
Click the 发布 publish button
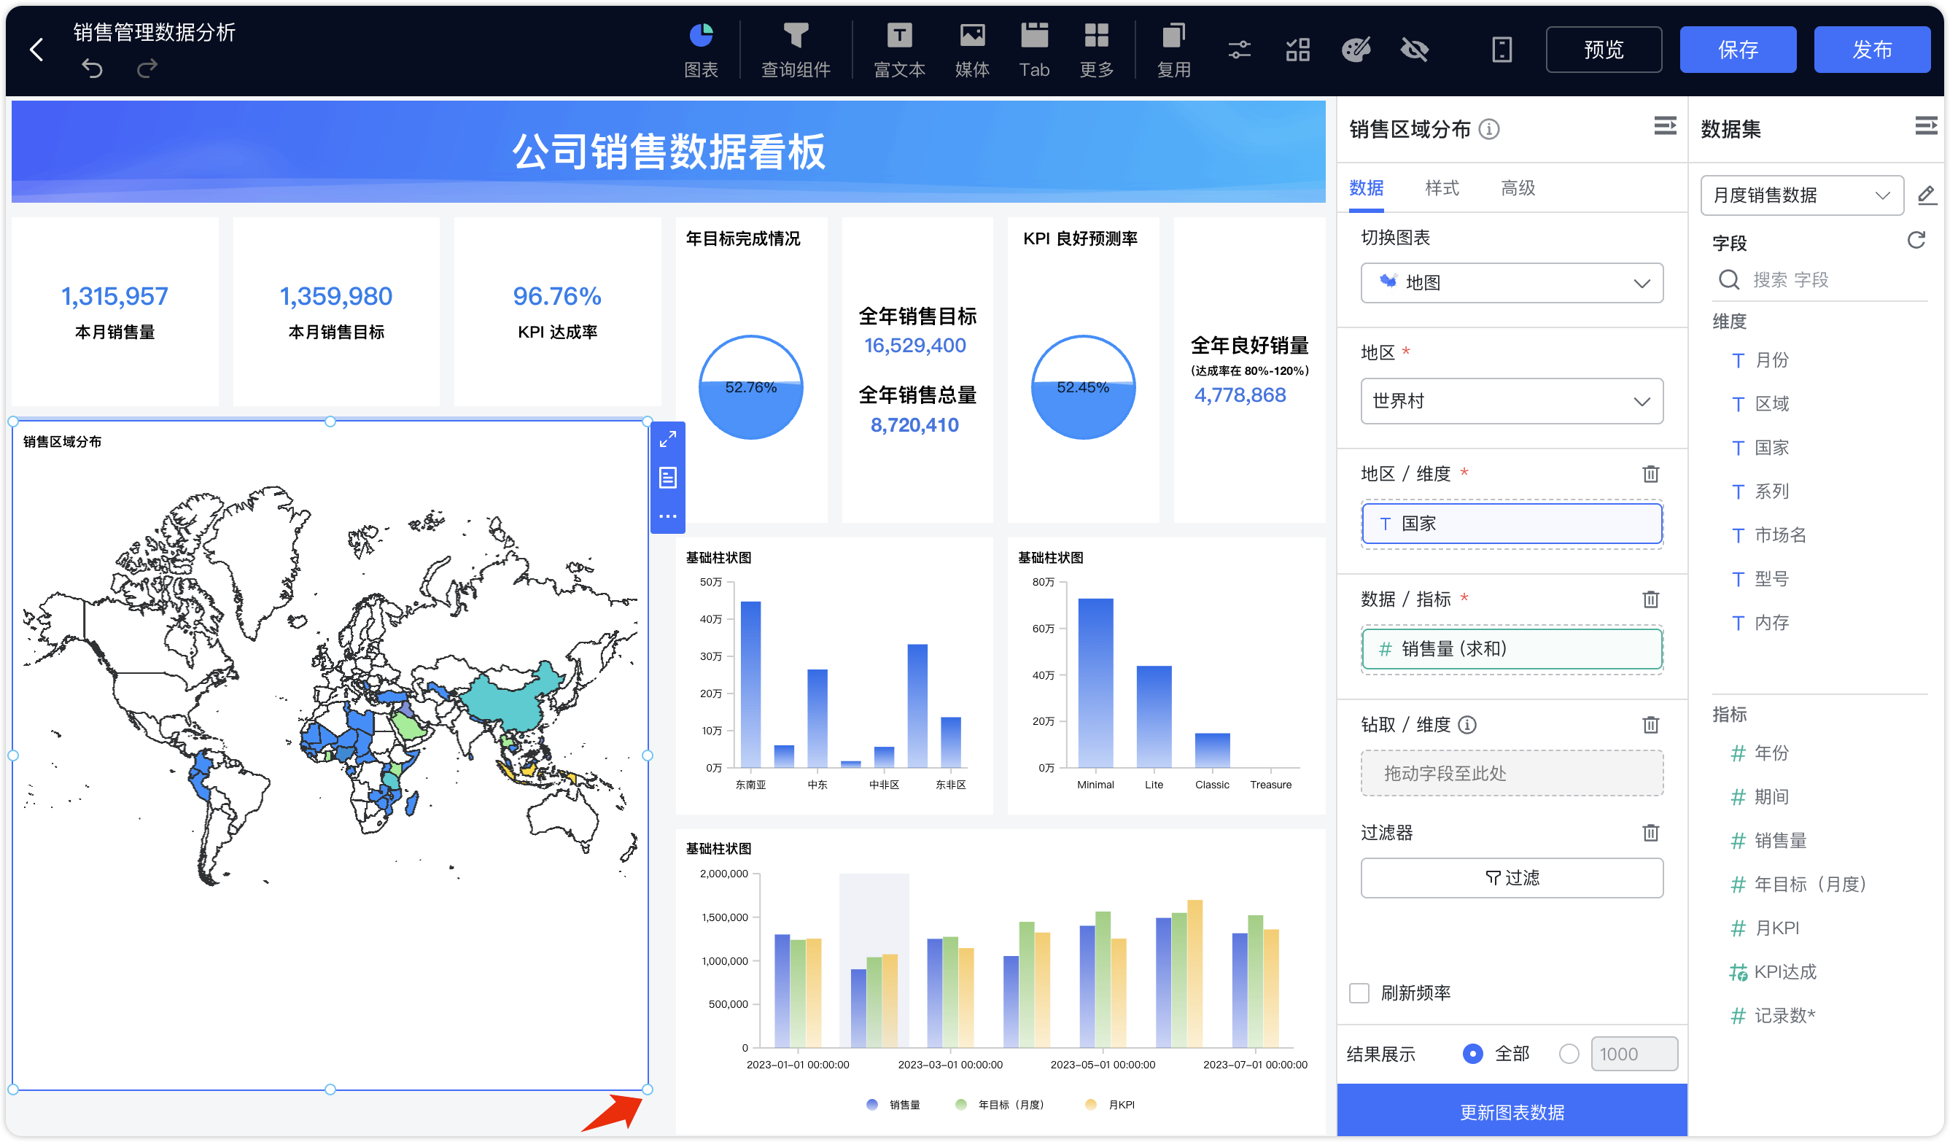1872,50
